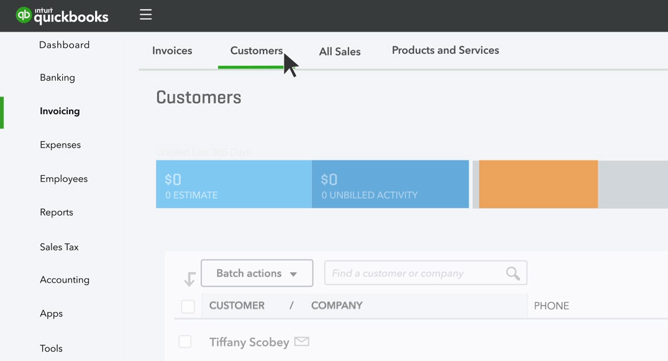Open the Products and Services tab

pyautogui.click(x=445, y=50)
